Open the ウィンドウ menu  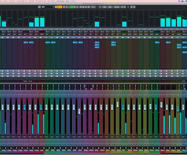pos(51,1)
